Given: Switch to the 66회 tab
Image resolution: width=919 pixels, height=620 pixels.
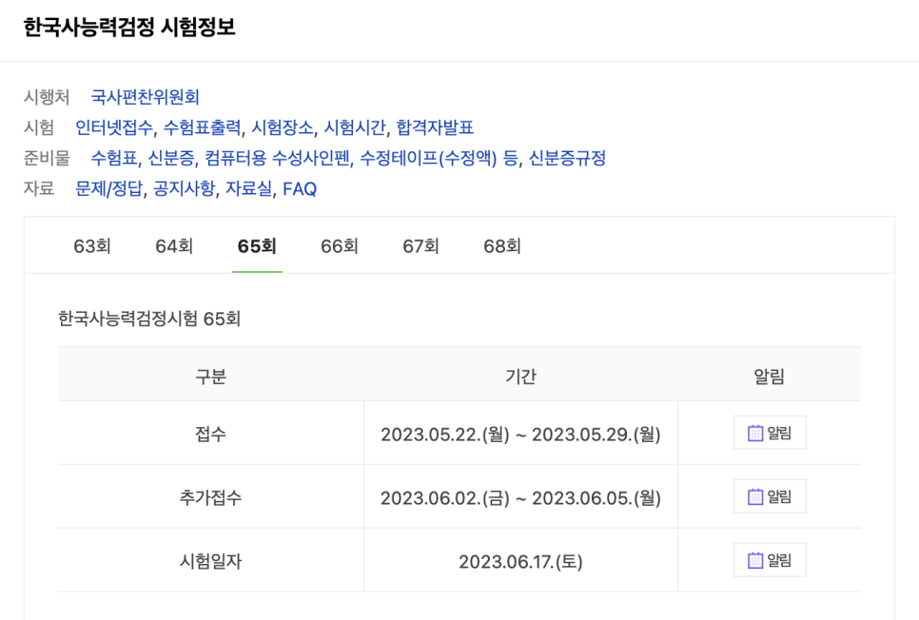Looking at the screenshot, I should [x=340, y=246].
